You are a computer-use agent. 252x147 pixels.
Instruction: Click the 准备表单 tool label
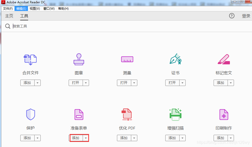79,128
